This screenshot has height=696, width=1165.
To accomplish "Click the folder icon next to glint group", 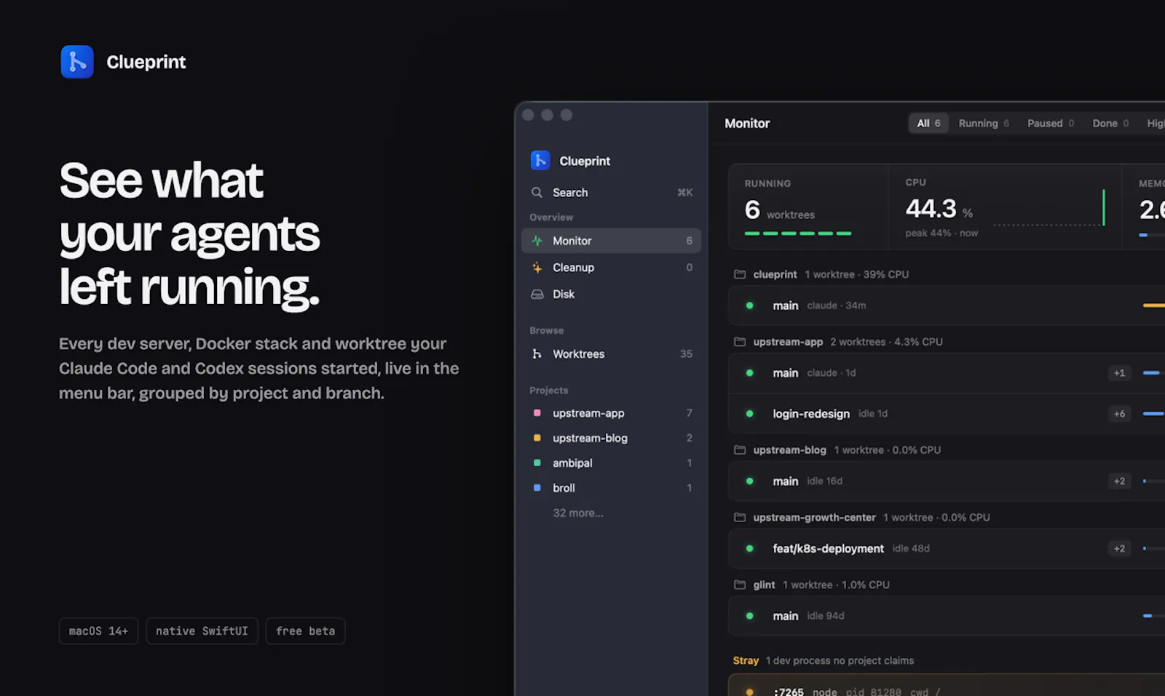I will (x=740, y=585).
